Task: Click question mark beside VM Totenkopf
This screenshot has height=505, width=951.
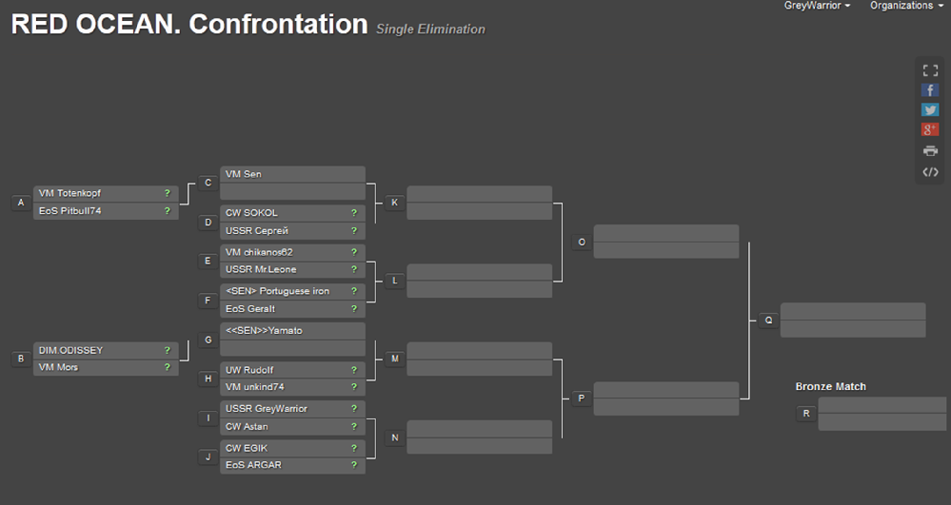Action: pyautogui.click(x=167, y=193)
